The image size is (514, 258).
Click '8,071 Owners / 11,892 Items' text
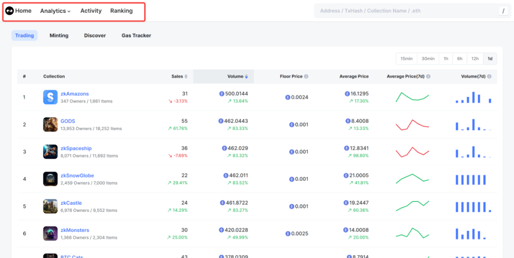click(89, 156)
